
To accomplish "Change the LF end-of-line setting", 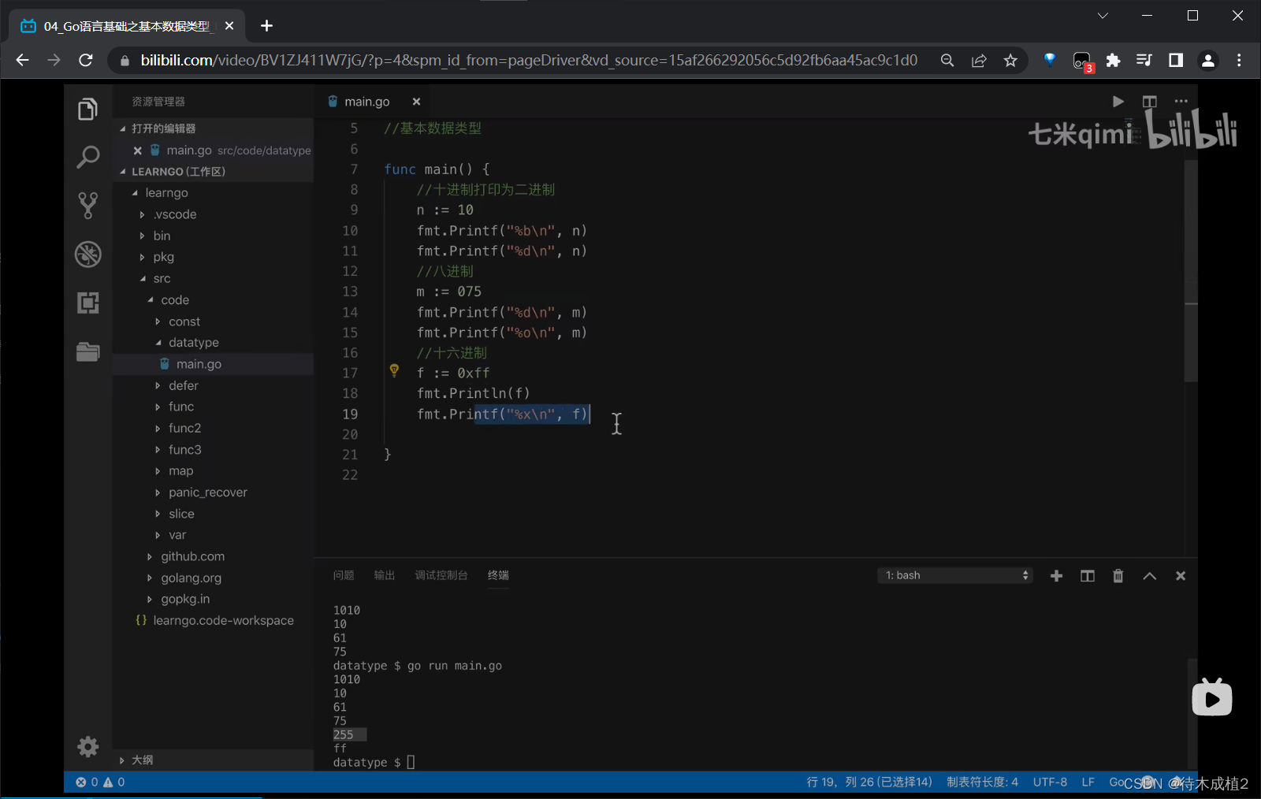I will [x=1088, y=782].
